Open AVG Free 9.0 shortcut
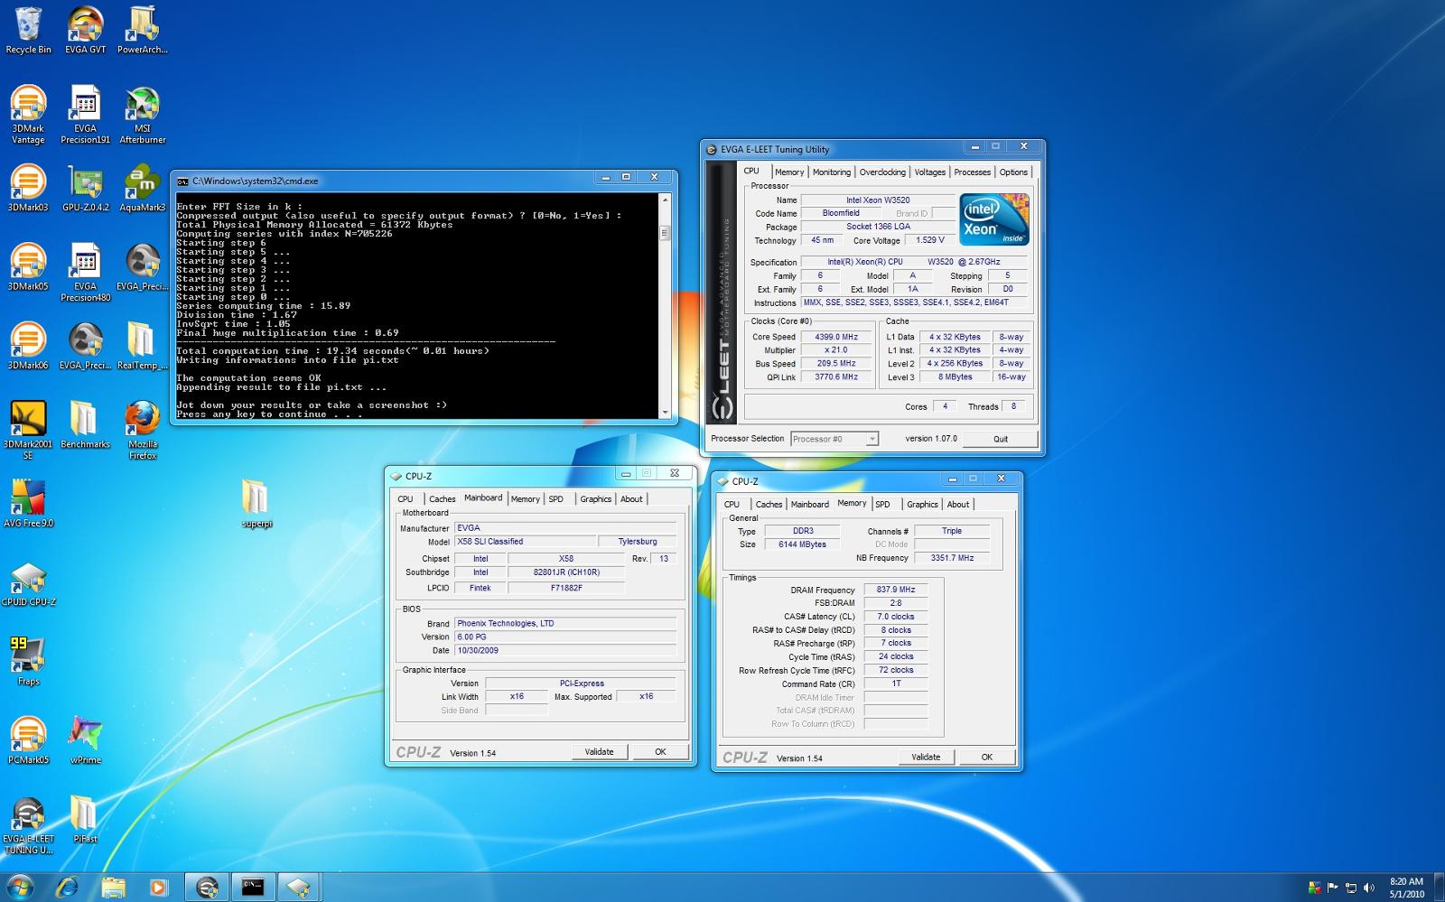Image resolution: width=1445 pixels, height=902 pixels. coord(28,504)
